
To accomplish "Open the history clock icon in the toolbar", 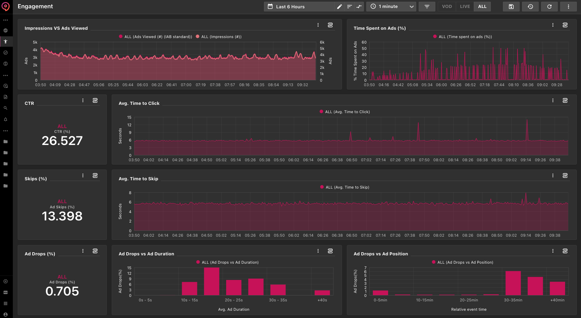I will point(530,7).
